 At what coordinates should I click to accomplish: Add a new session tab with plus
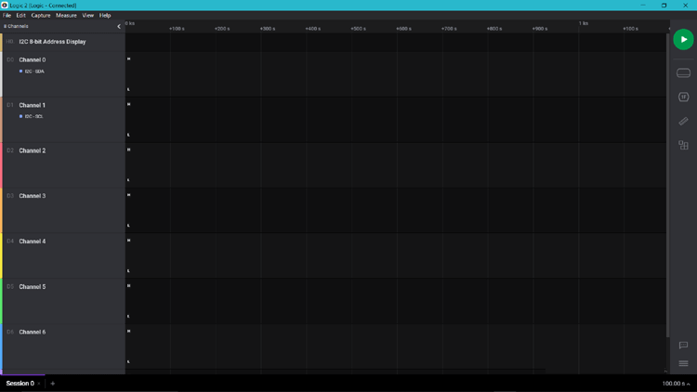click(53, 383)
